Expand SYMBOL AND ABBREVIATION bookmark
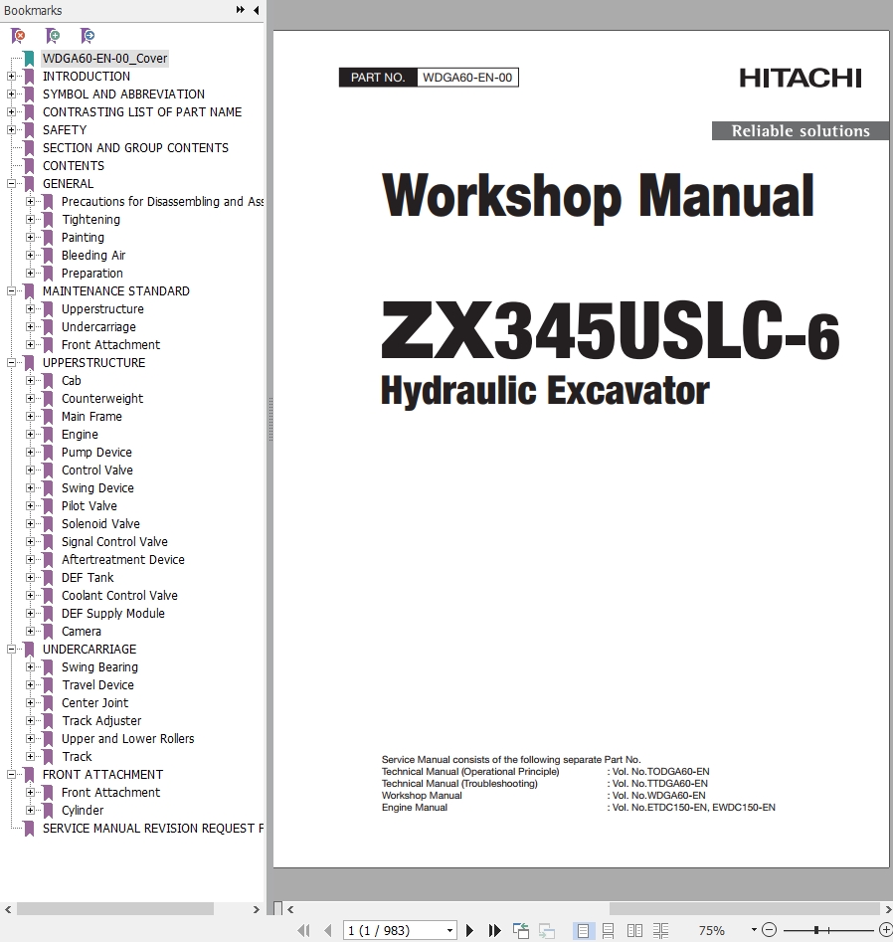Image resolution: width=893 pixels, height=942 pixels. pyautogui.click(x=11, y=94)
